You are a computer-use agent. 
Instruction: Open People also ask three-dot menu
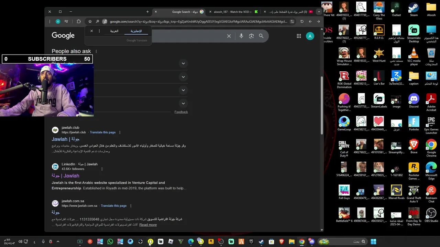tap(96, 51)
